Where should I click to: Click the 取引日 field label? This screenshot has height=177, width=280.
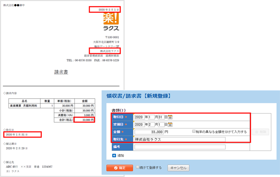[x=122, y=117]
